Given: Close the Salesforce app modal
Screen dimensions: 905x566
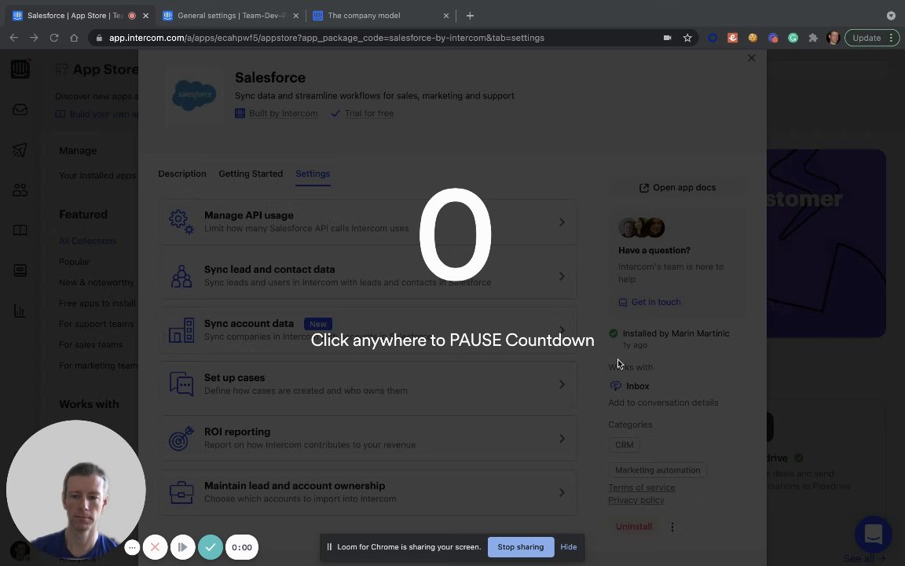Looking at the screenshot, I should (751, 57).
